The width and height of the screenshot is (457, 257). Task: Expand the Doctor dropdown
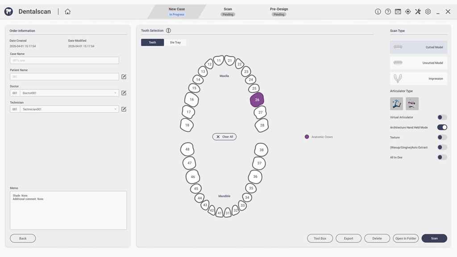(x=115, y=93)
